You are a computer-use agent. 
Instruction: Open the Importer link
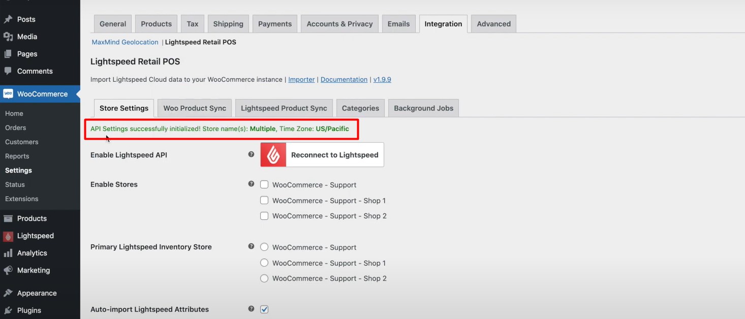301,79
